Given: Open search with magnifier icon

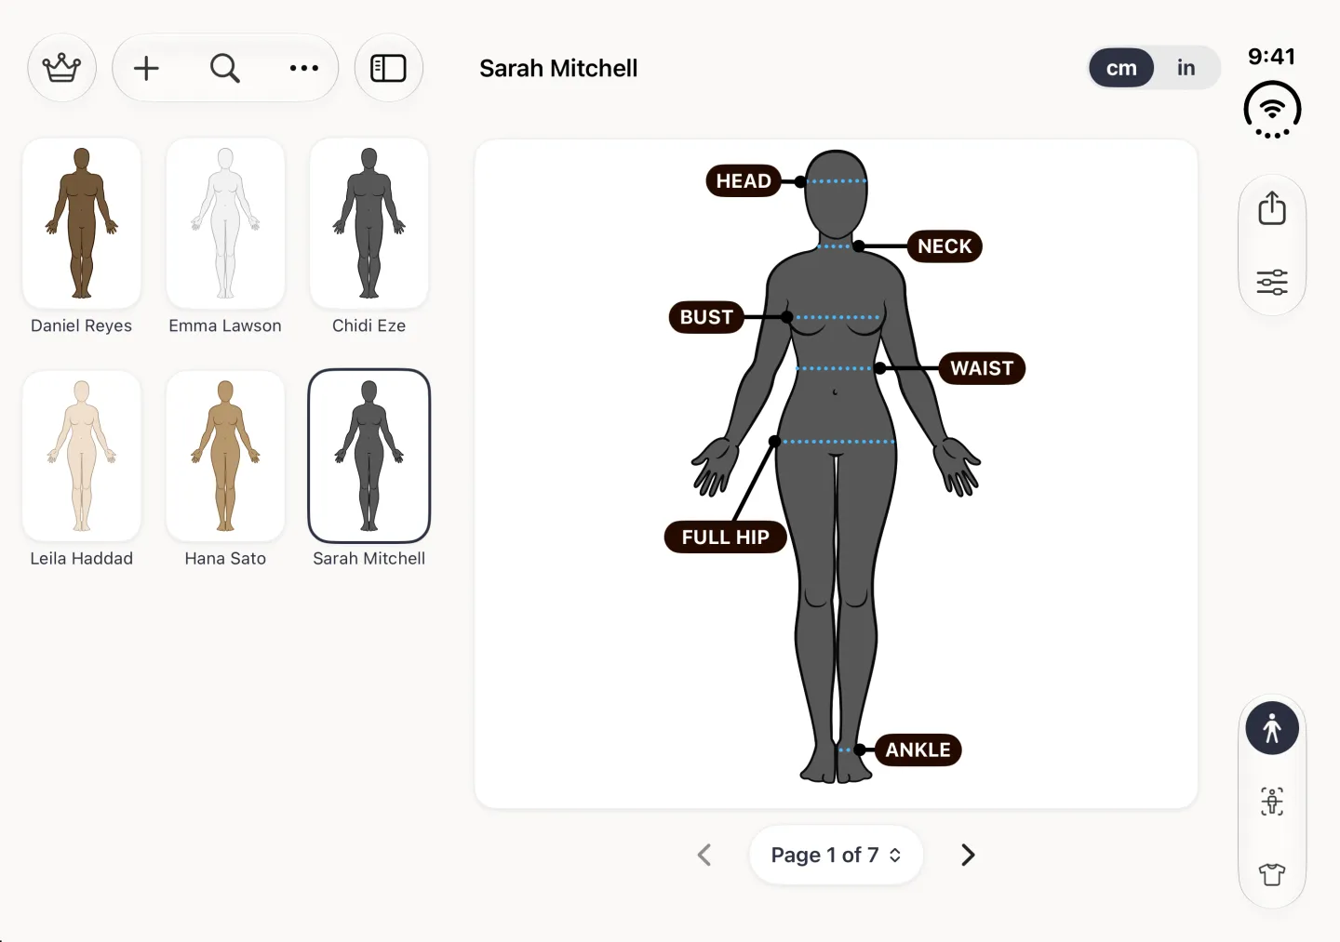Looking at the screenshot, I should 225,68.
